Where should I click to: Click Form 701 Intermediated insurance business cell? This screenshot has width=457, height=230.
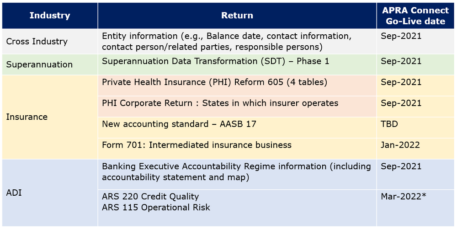197,145
